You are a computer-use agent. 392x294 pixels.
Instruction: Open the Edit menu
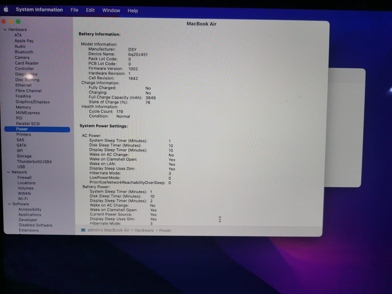click(x=90, y=10)
